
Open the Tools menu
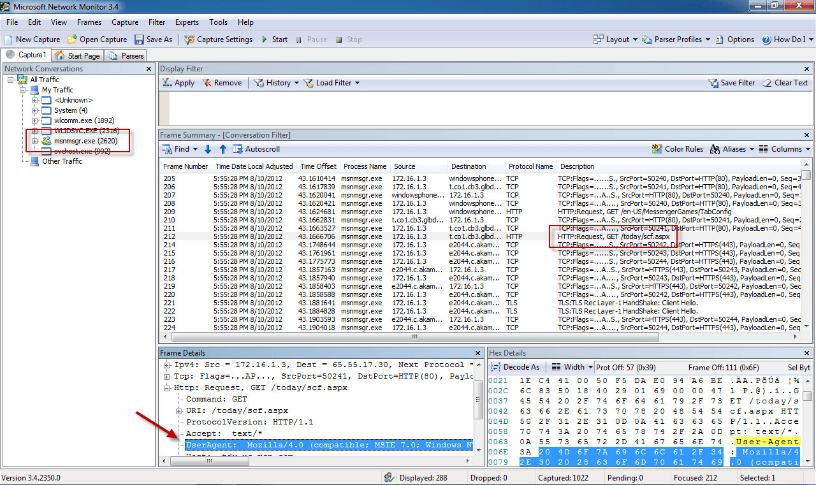(218, 22)
